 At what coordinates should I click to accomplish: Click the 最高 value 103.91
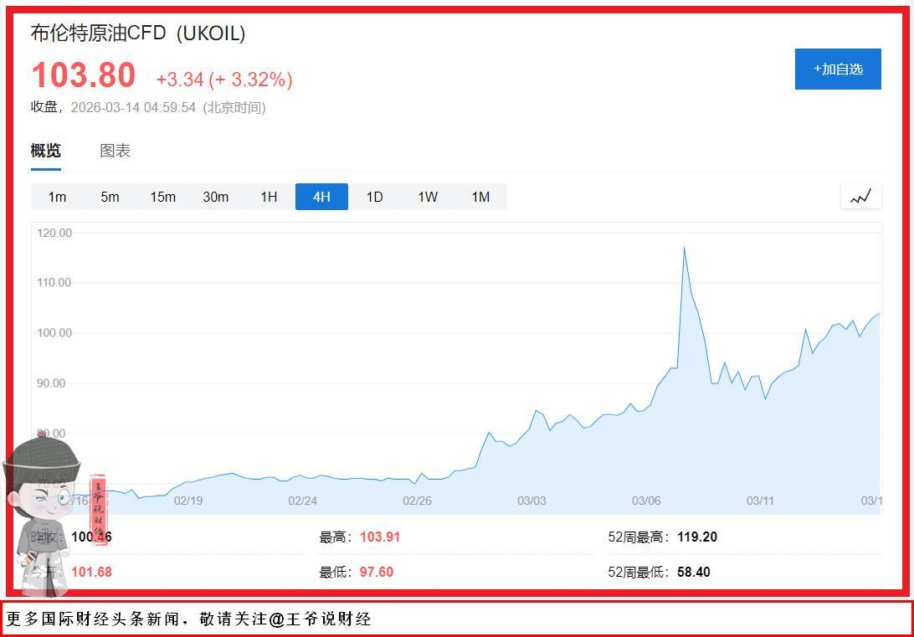pos(380,537)
